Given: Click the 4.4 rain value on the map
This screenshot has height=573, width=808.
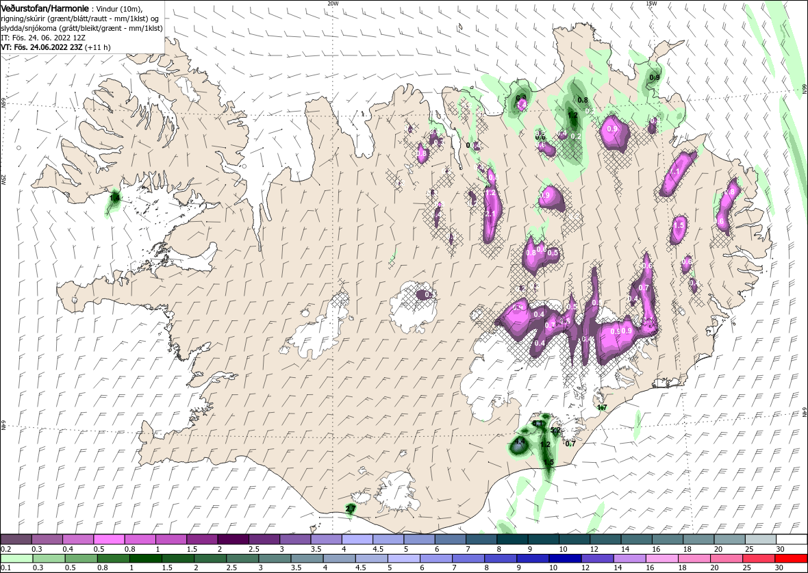Looking at the screenshot, I should click(520, 442).
